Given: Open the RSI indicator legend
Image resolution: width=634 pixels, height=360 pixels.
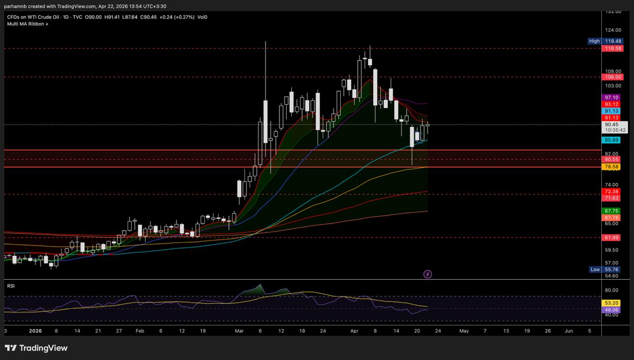Looking at the screenshot, I should tap(10, 286).
